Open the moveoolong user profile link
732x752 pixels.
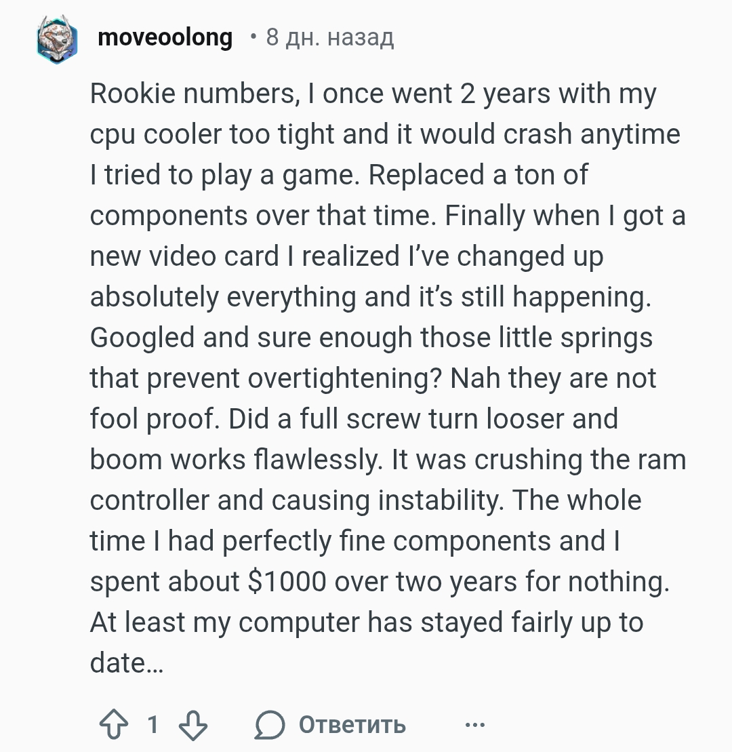click(165, 37)
